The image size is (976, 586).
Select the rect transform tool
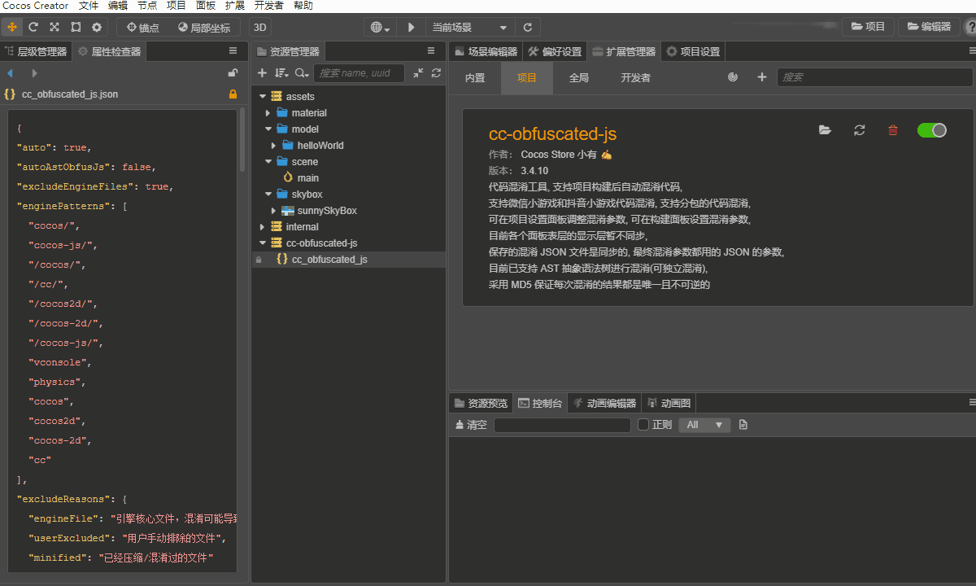76,27
